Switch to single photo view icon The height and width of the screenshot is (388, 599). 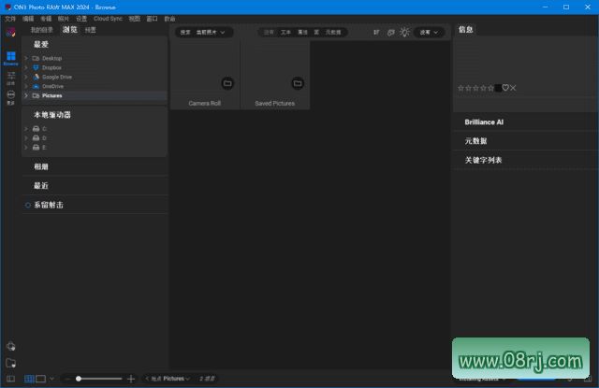(x=40, y=379)
